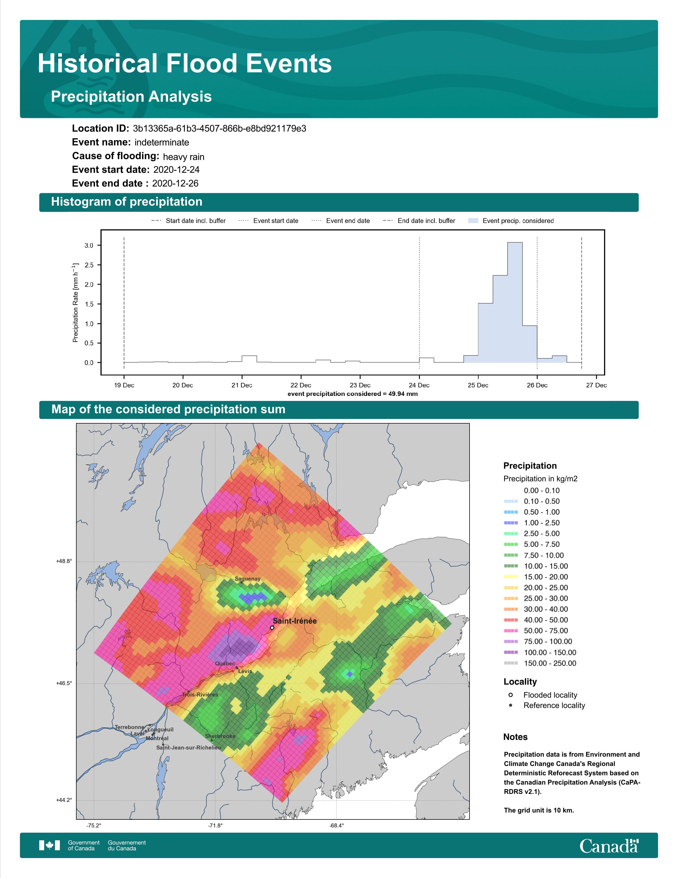This screenshot has height=878, width=678.
Task: Click the Canadian flag icon in footer
Action: coord(49,846)
